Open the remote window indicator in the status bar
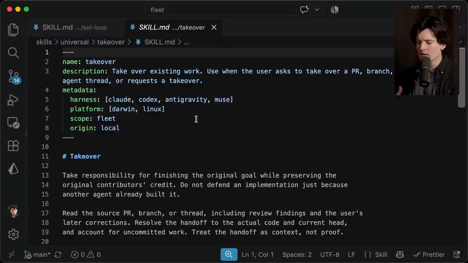Image resolution: width=468 pixels, height=263 pixels. 11,255
